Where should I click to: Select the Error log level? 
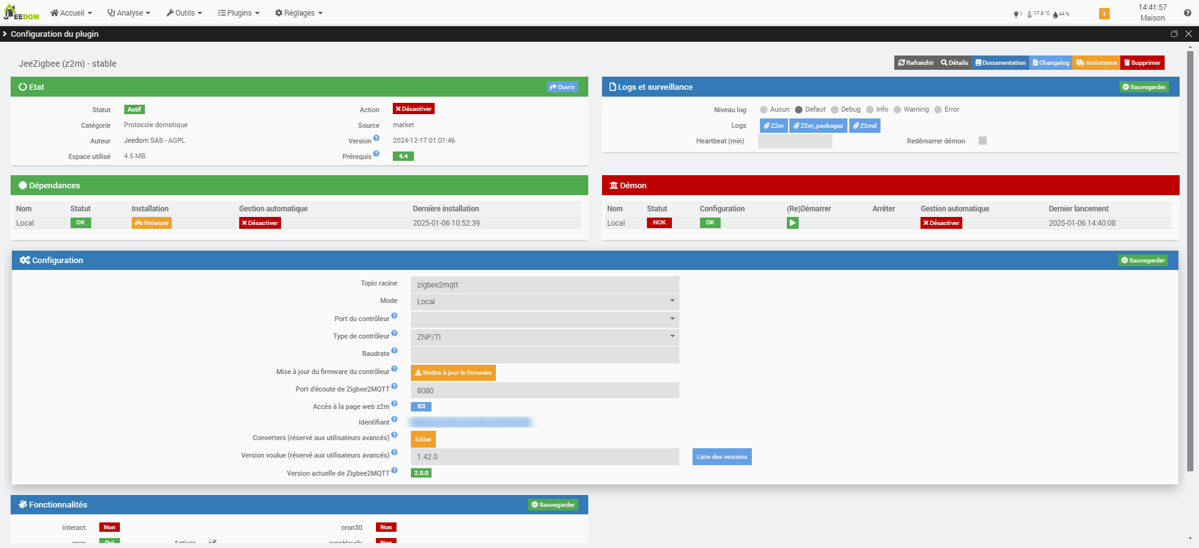(x=937, y=110)
